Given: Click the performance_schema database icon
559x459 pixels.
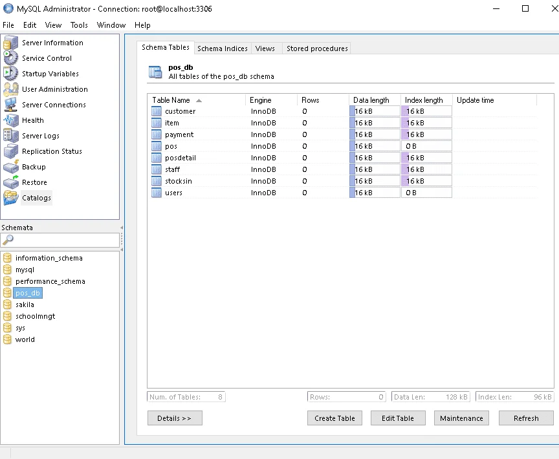Looking at the screenshot, I should (x=7, y=281).
